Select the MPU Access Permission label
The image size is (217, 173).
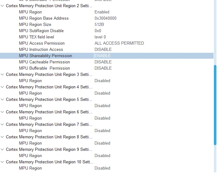[42, 43]
